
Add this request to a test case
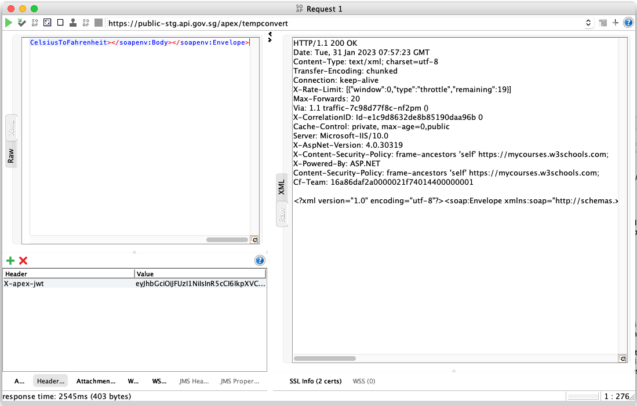(x=21, y=23)
